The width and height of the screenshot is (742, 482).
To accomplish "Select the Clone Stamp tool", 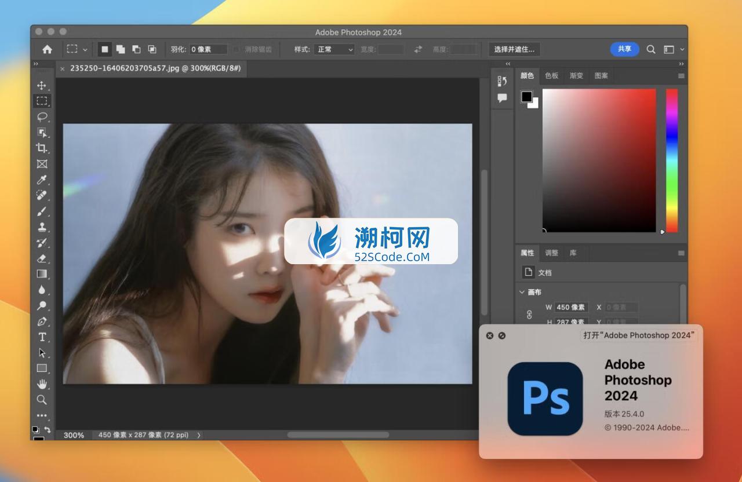I will click(42, 227).
